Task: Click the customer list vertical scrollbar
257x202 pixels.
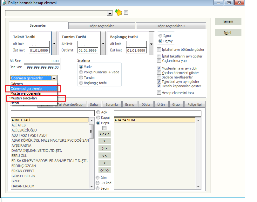Action: coord(91,152)
